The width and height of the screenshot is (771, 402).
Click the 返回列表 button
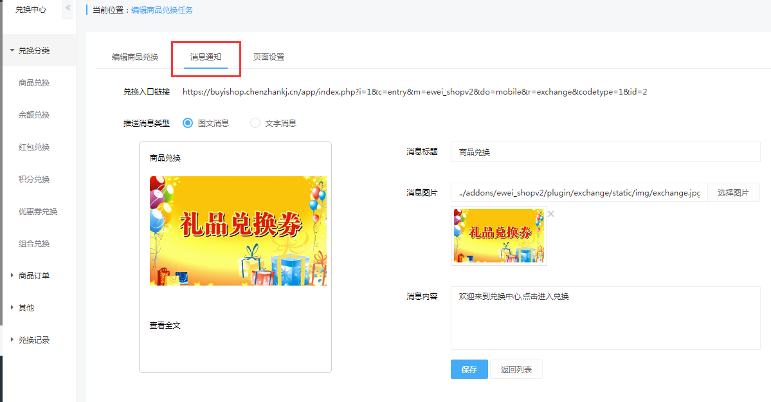[516, 369]
